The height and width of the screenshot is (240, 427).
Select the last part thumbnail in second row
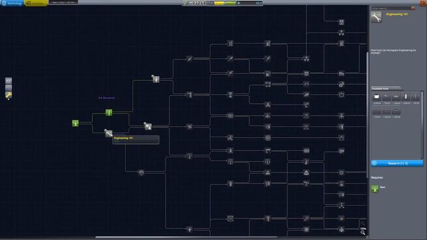click(x=396, y=111)
